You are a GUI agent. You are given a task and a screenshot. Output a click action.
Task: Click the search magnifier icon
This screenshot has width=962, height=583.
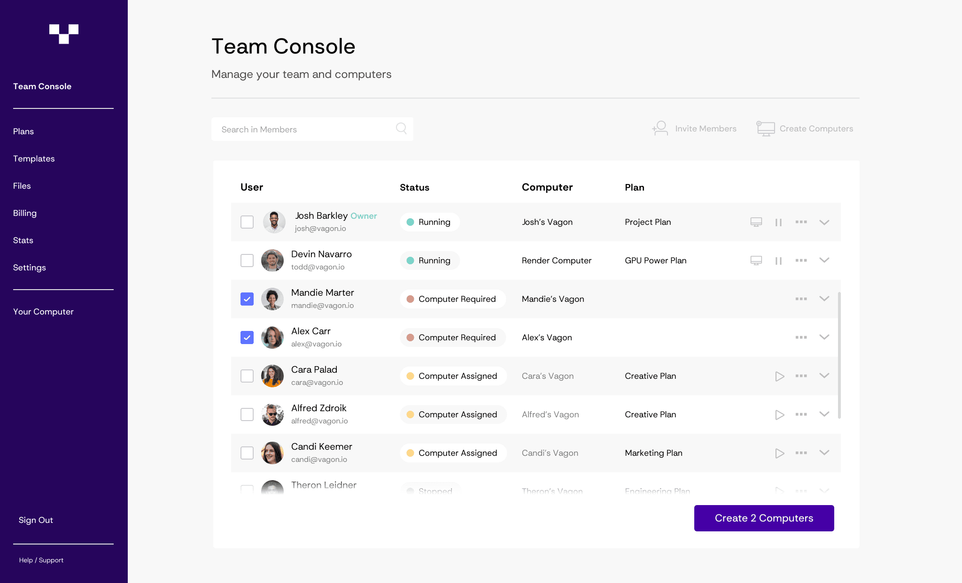pos(401,129)
